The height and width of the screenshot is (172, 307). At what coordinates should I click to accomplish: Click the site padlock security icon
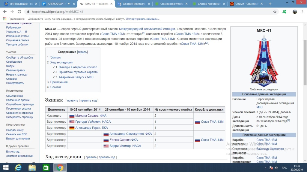(x=28, y=12)
